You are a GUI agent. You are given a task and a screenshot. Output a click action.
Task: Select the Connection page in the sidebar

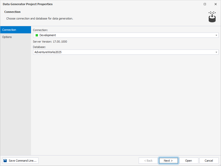(x=15, y=30)
